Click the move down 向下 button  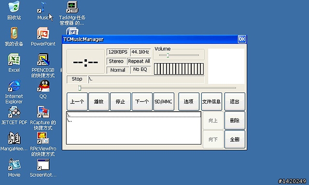[x=213, y=139]
